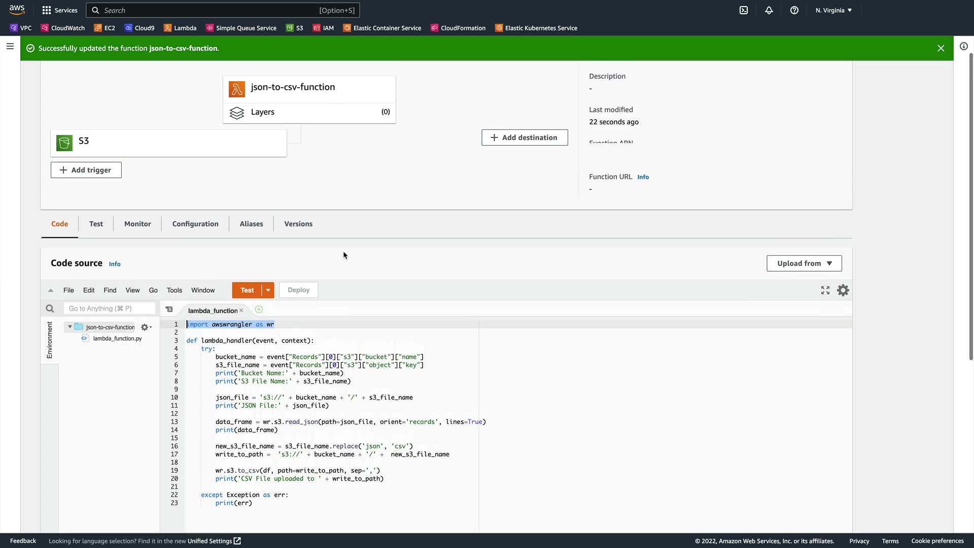Image resolution: width=974 pixels, height=548 pixels.
Task: Open the Tools menu in editor
Action: (x=174, y=290)
